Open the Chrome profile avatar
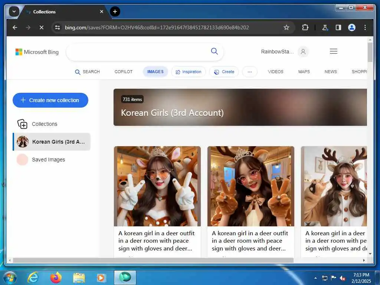Viewport: 380px width, 285px height. point(352,27)
